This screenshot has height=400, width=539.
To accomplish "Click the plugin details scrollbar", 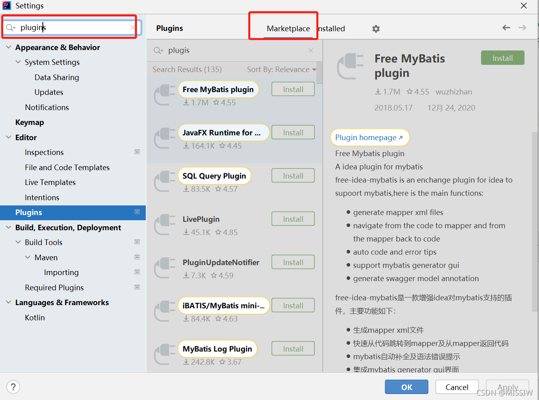I will (x=535, y=221).
